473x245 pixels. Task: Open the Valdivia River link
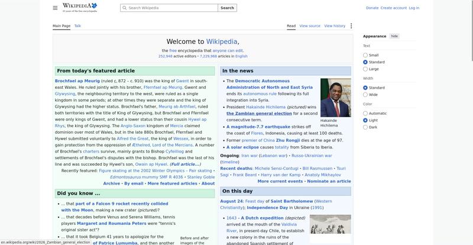261,227
